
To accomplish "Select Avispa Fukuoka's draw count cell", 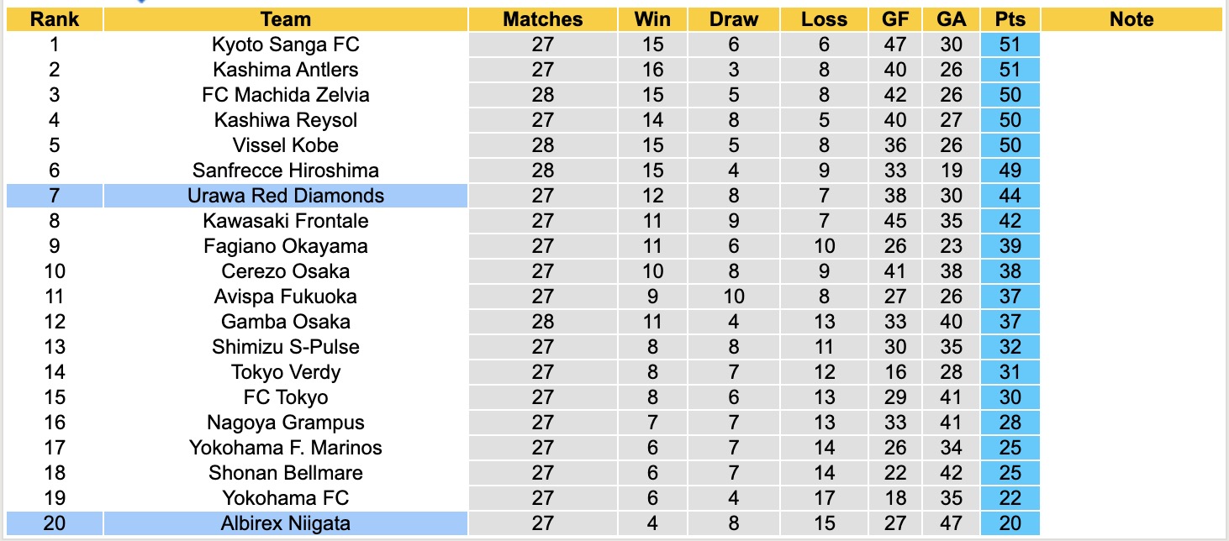I will 733,297.
